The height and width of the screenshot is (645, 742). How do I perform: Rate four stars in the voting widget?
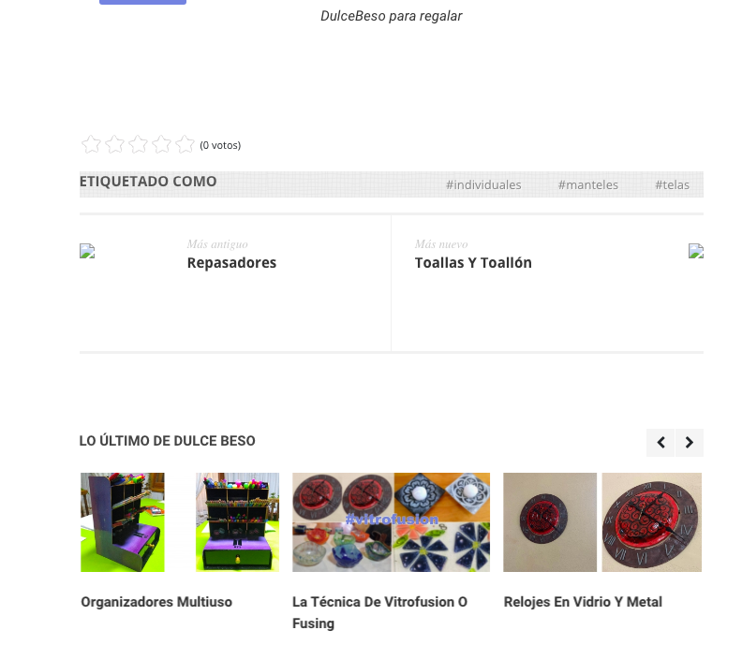click(161, 144)
